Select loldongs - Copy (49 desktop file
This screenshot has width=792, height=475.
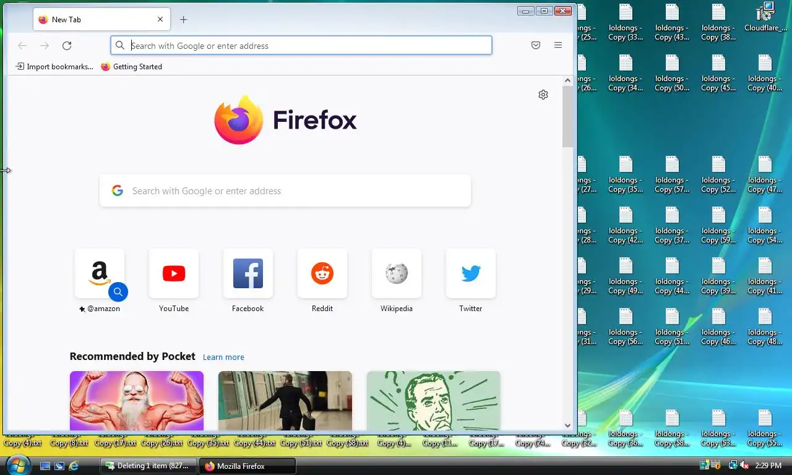click(626, 276)
